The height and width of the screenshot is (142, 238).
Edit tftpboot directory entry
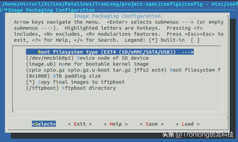71,88
